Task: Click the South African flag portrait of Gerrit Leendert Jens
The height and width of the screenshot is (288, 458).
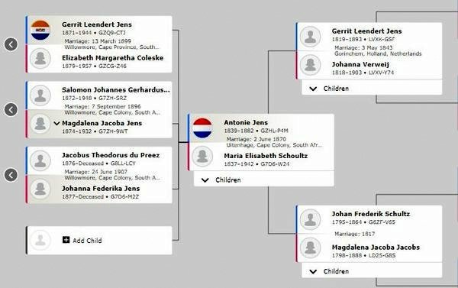Action: pos(40,30)
